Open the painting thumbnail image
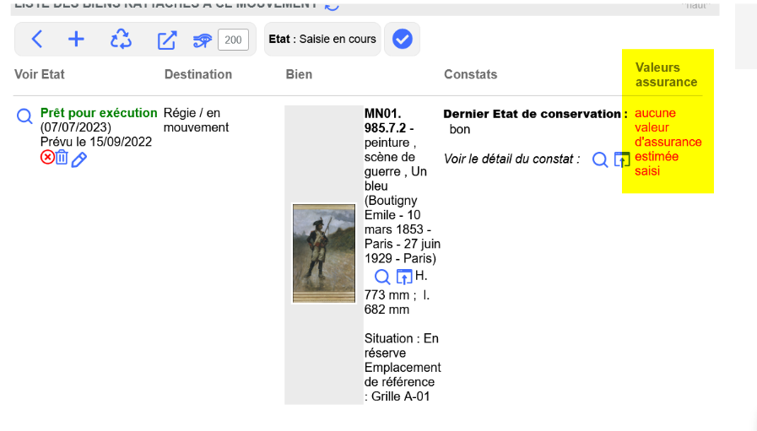Image resolution: width=757 pixels, height=431 pixels. click(x=323, y=253)
